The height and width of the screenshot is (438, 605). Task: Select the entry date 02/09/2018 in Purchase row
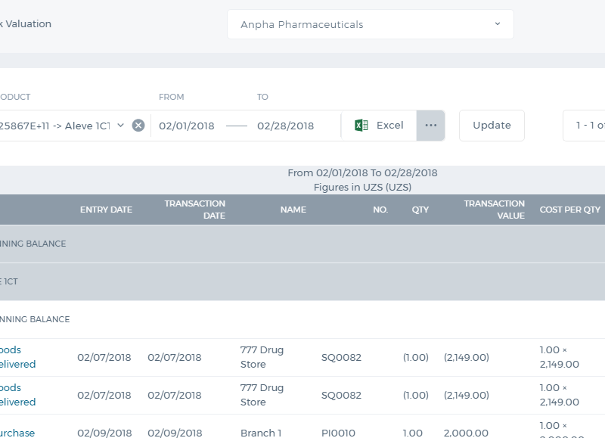(104, 433)
